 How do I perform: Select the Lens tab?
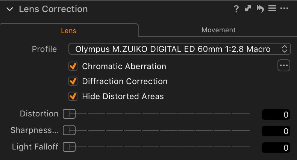point(68,31)
